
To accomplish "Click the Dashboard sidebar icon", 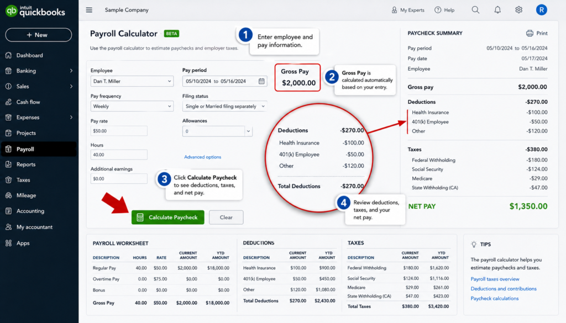I will coord(9,55).
